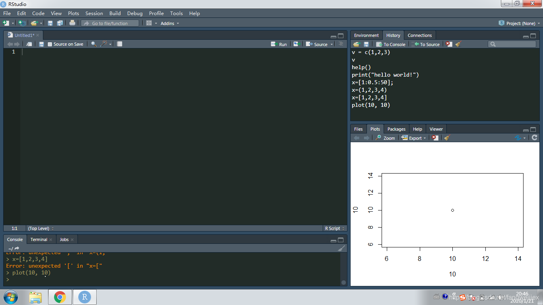Open Source options dropdown arrow

pyautogui.click(x=332, y=44)
